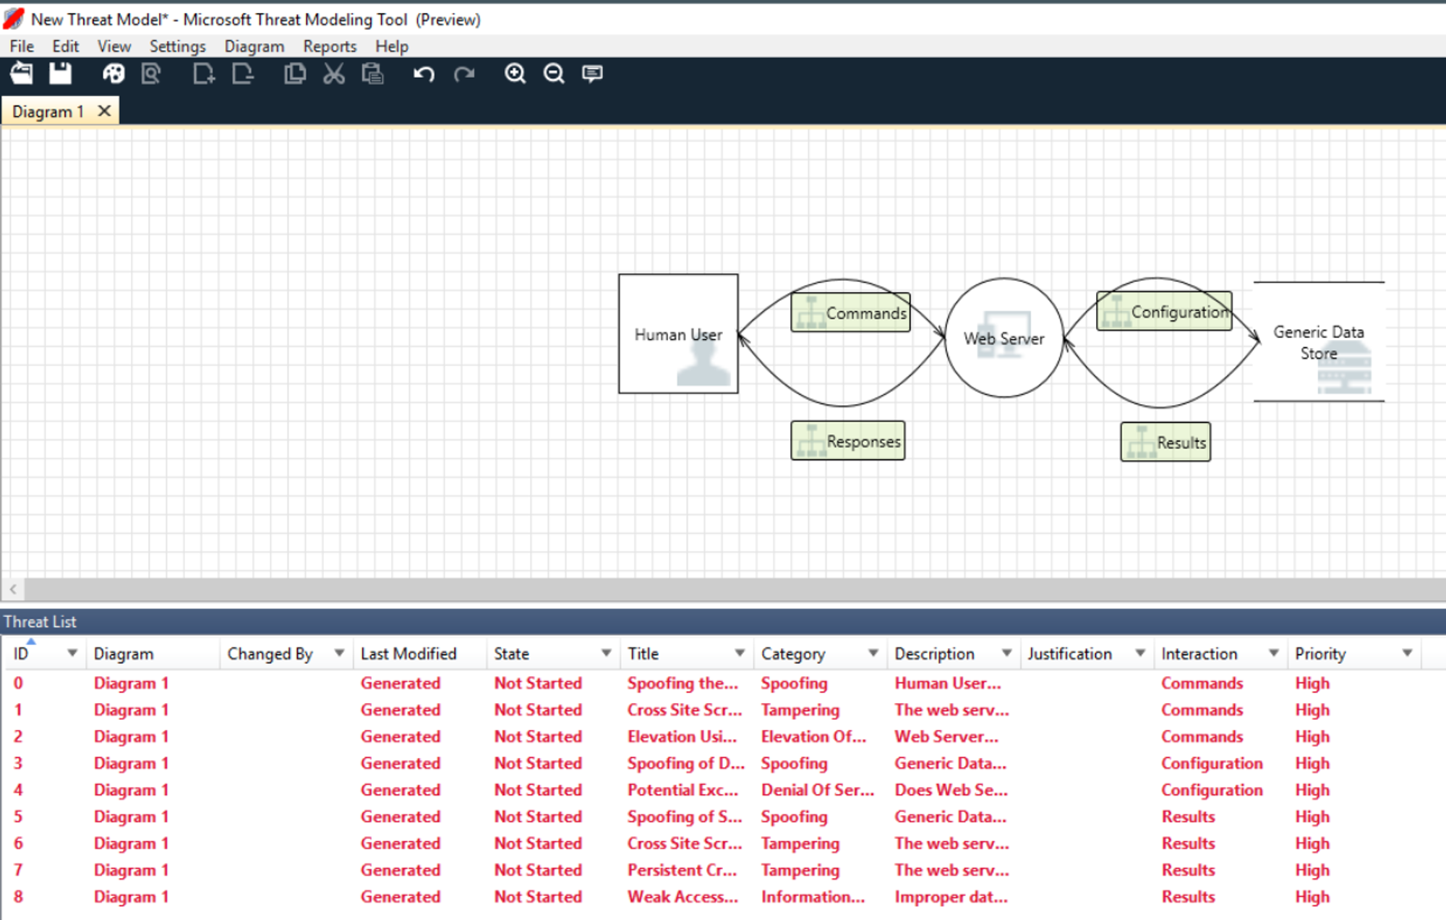Click the feedback comment icon

[592, 74]
